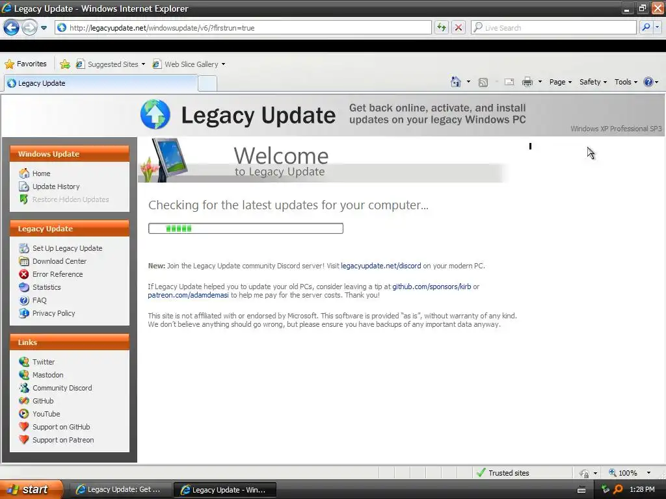Open YouTube sidebar link
666x499 pixels.
[46, 414]
